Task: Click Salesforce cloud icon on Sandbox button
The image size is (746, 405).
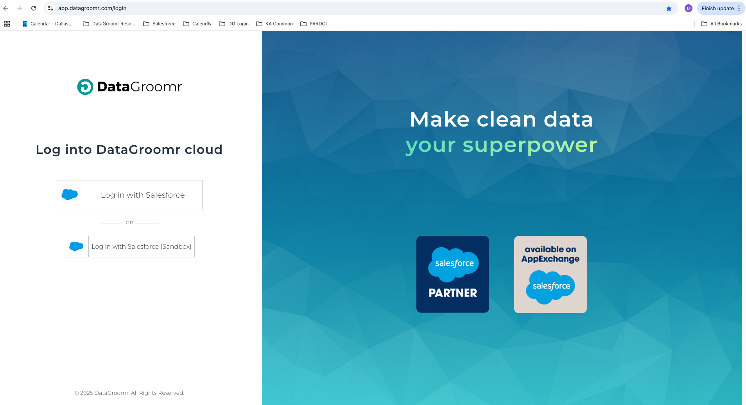Action: pyautogui.click(x=76, y=246)
